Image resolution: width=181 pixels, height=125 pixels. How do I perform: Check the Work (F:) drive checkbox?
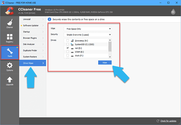[68, 56]
